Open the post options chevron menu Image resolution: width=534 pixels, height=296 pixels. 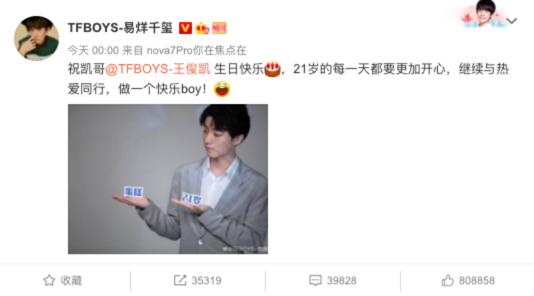511,21
